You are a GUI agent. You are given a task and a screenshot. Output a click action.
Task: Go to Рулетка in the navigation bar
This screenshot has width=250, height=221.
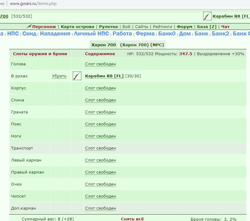108,27
